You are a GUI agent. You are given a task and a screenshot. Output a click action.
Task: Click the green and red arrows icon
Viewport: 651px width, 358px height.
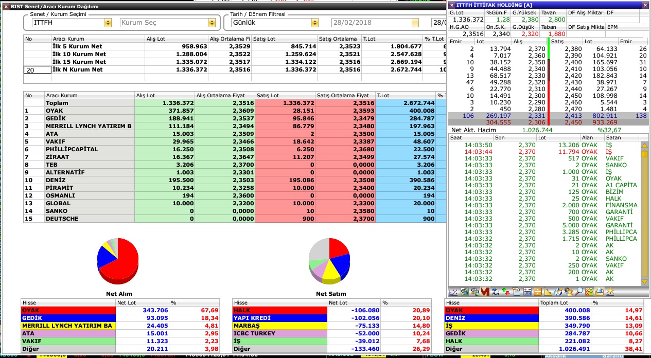506,292
